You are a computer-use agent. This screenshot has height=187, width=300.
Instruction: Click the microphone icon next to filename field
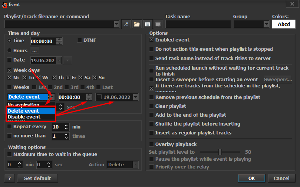point(126,24)
